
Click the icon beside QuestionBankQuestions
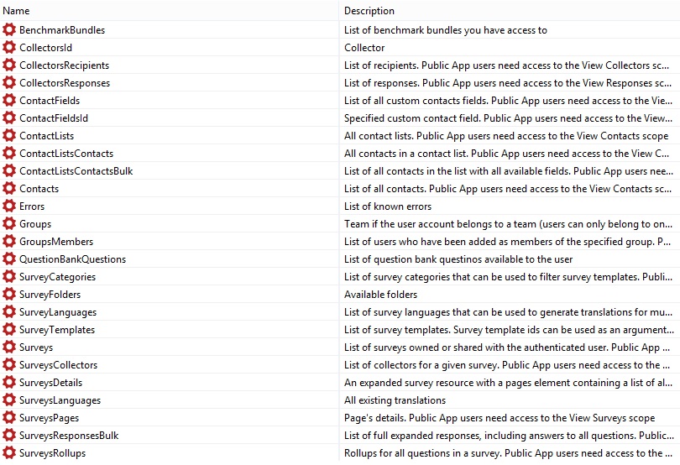9,259
